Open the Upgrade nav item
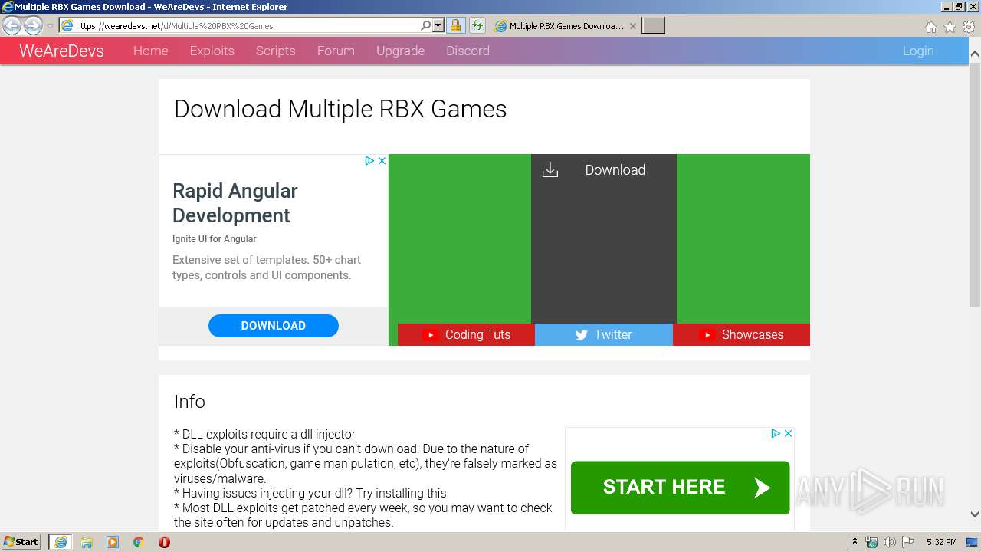The width and height of the screenshot is (981, 552). (400, 51)
